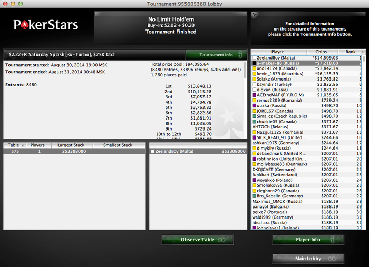Screen dimensions: 369x267
Task: Sort by the Largest Stack column header
Action: pos(72,145)
